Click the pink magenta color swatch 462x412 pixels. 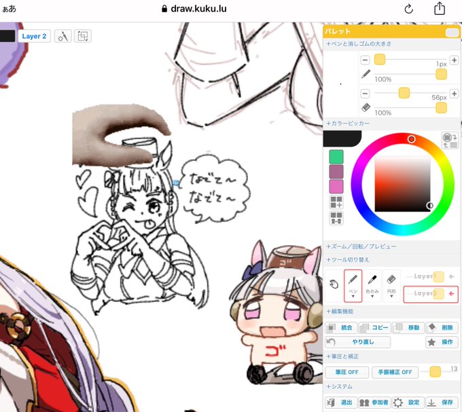[336, 186]
